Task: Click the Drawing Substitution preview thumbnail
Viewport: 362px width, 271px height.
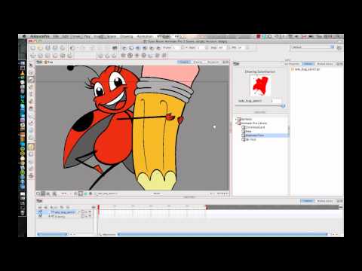Action: pyautogui.click(x=260, y=86)
